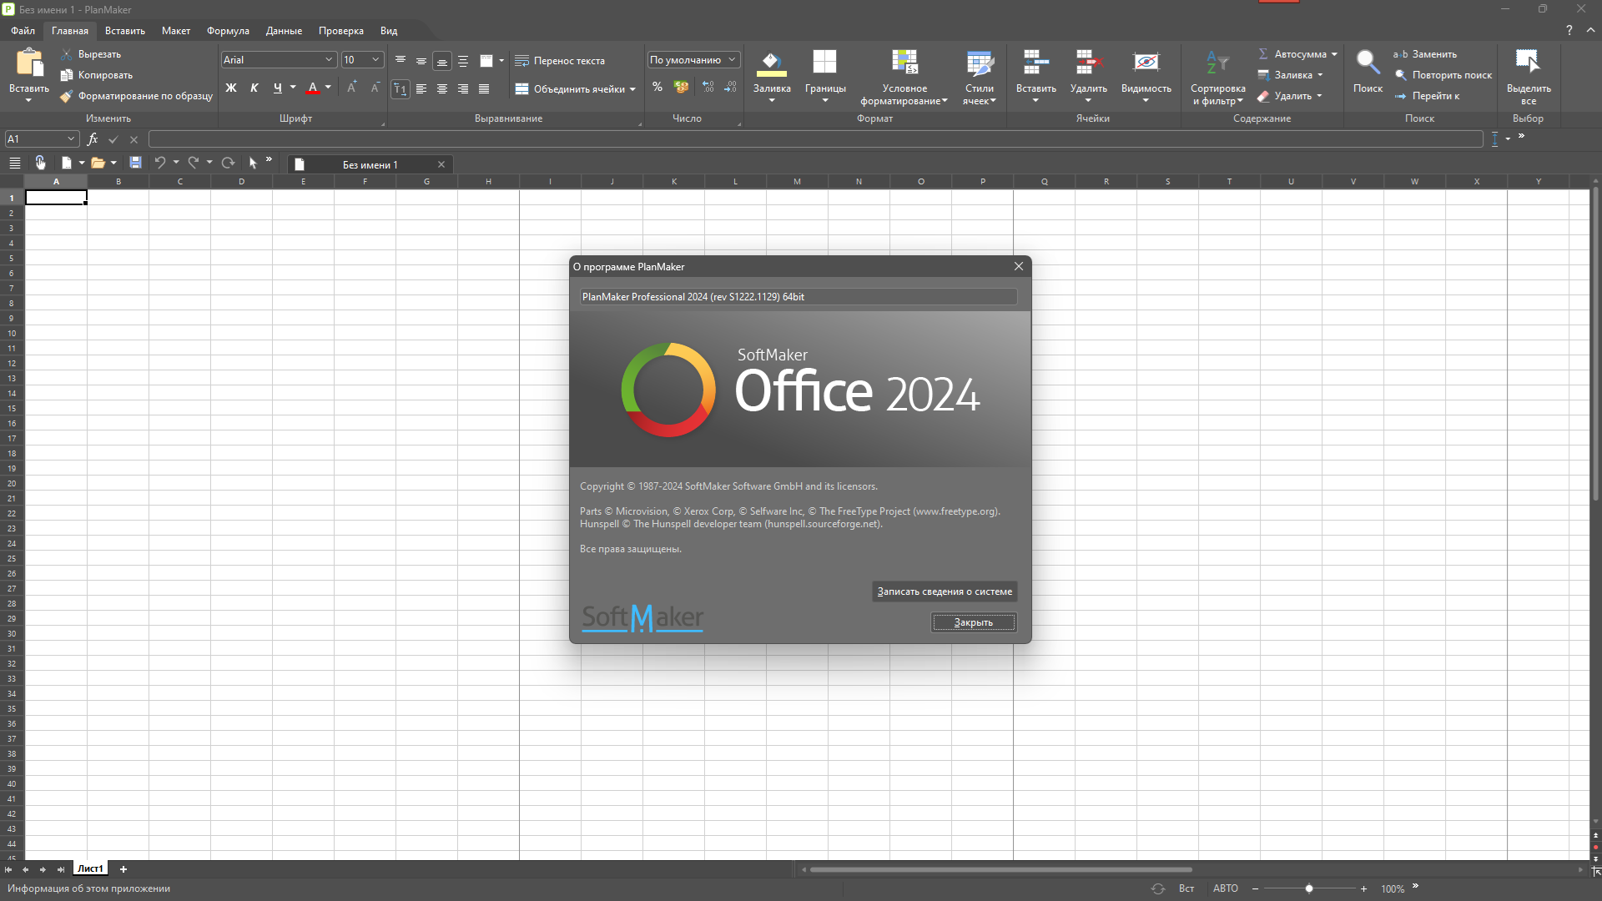Add a new sheet with plus button

tap(123, 869)
